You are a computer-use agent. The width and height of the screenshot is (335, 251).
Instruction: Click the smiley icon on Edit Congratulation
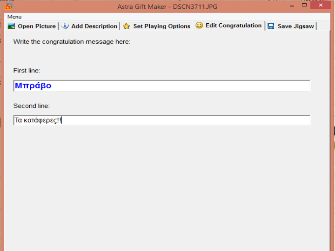point(199,26)
